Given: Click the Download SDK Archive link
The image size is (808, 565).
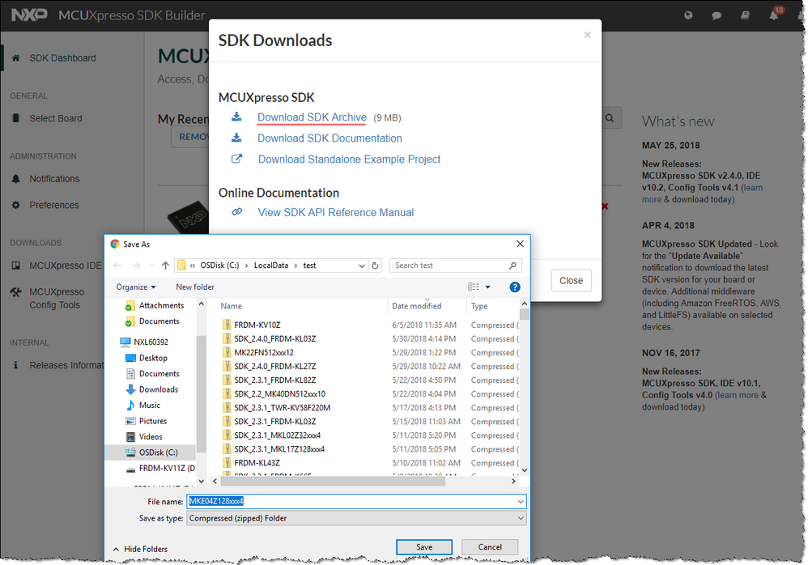Looking at the screenshot, I should 312,117.
